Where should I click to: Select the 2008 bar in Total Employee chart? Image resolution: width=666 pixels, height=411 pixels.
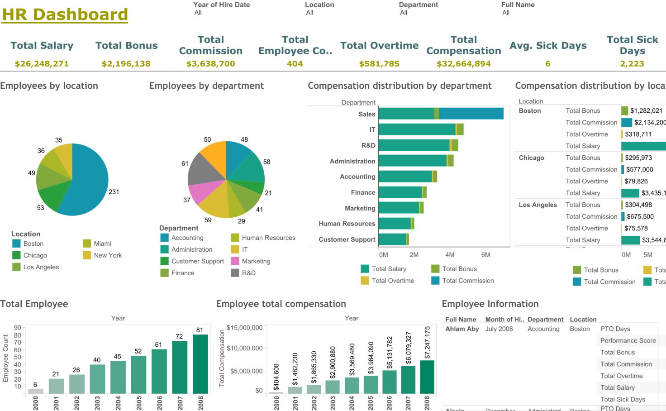[200, 364]
